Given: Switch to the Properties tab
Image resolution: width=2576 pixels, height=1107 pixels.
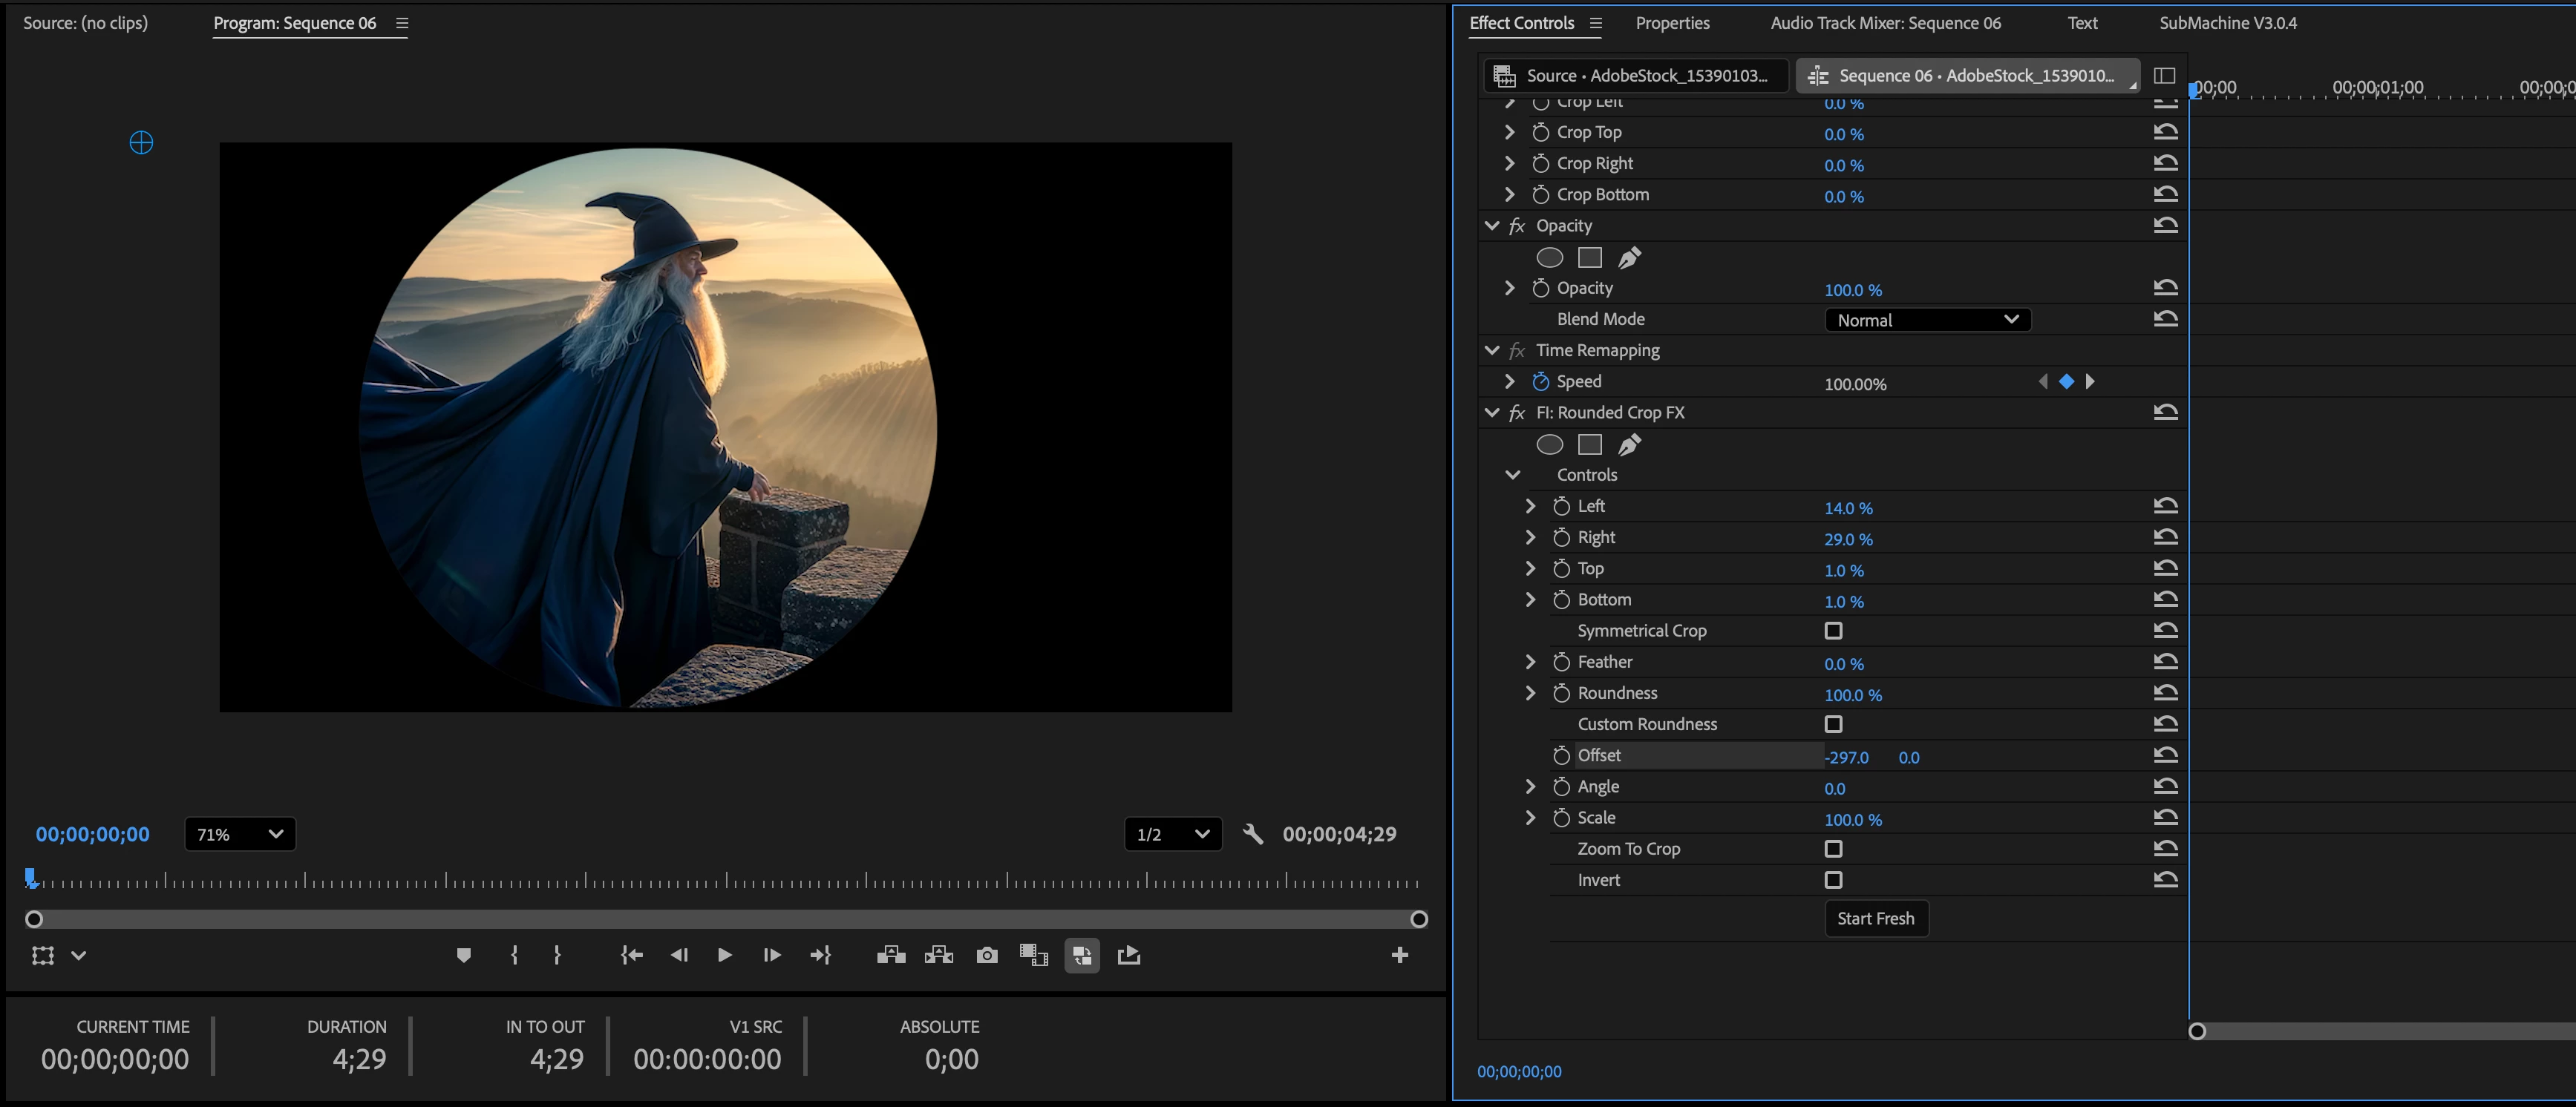Looking at the screenshot, I should pyautogui.click(x=1672, y=23).
